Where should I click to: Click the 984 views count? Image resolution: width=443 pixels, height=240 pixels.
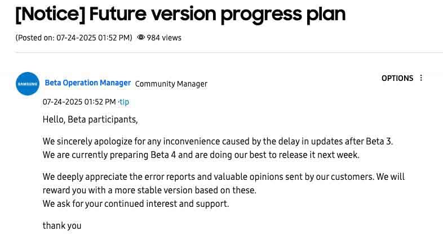164,38
